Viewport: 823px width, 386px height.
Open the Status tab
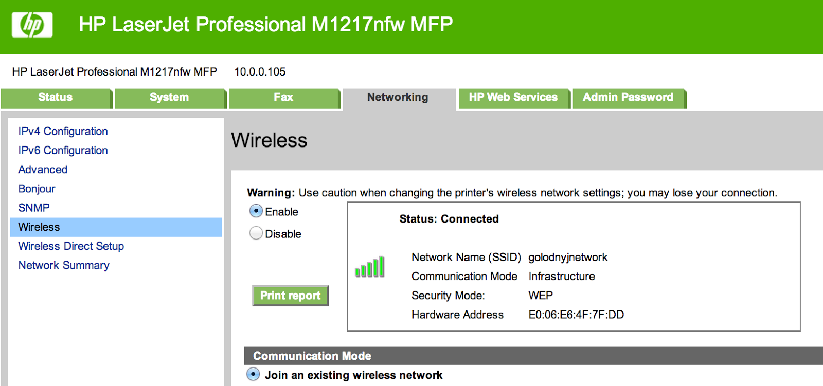click(x=56, y=98)
